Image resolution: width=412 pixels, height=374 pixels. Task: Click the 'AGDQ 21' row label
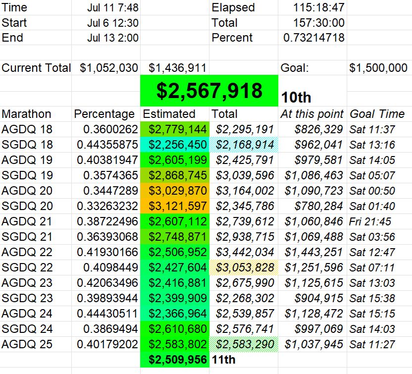pyautogui.click(x=36, y=221)
